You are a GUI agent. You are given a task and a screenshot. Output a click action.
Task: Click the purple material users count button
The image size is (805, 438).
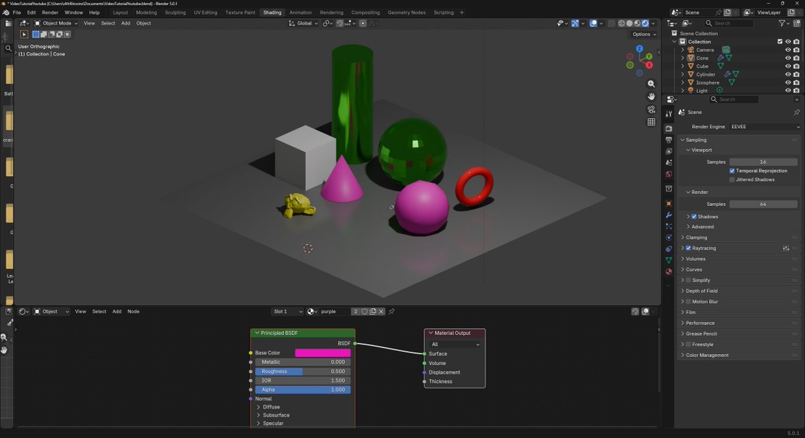(356, 311)
